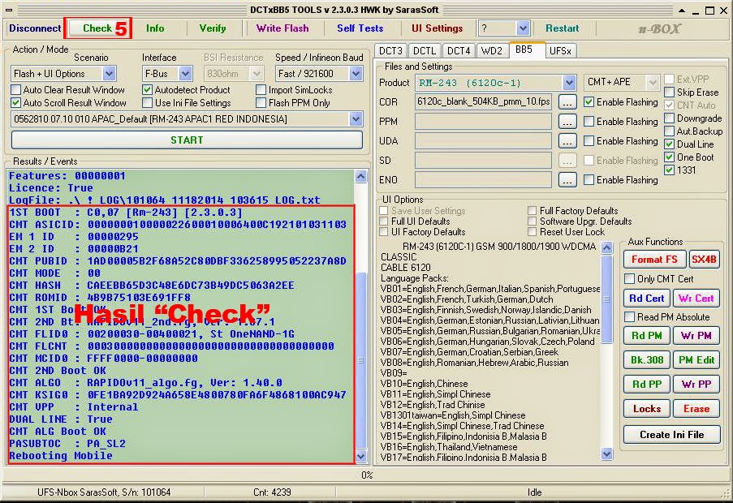Viewport: 733px width, 503px height.
Task: Toggle ENO Enable Flashing checkbox
Action: pos(589,179)
